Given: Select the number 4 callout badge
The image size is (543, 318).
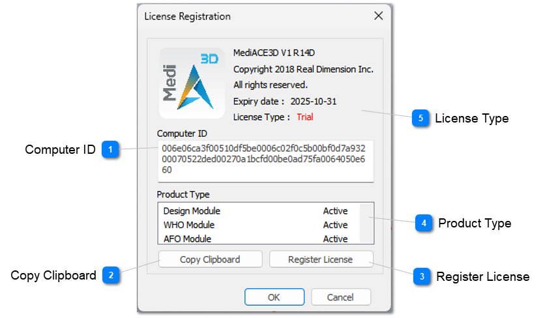Looking at the screenshot, I should coord(424,224).
